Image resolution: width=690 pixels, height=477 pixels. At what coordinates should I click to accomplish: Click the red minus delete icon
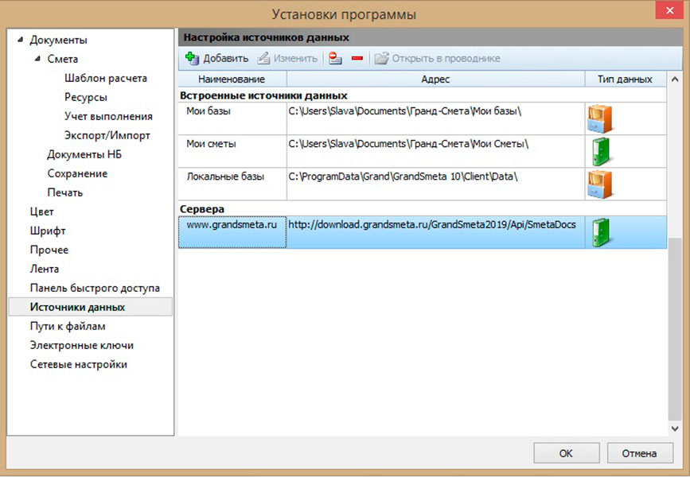point(357,58)
